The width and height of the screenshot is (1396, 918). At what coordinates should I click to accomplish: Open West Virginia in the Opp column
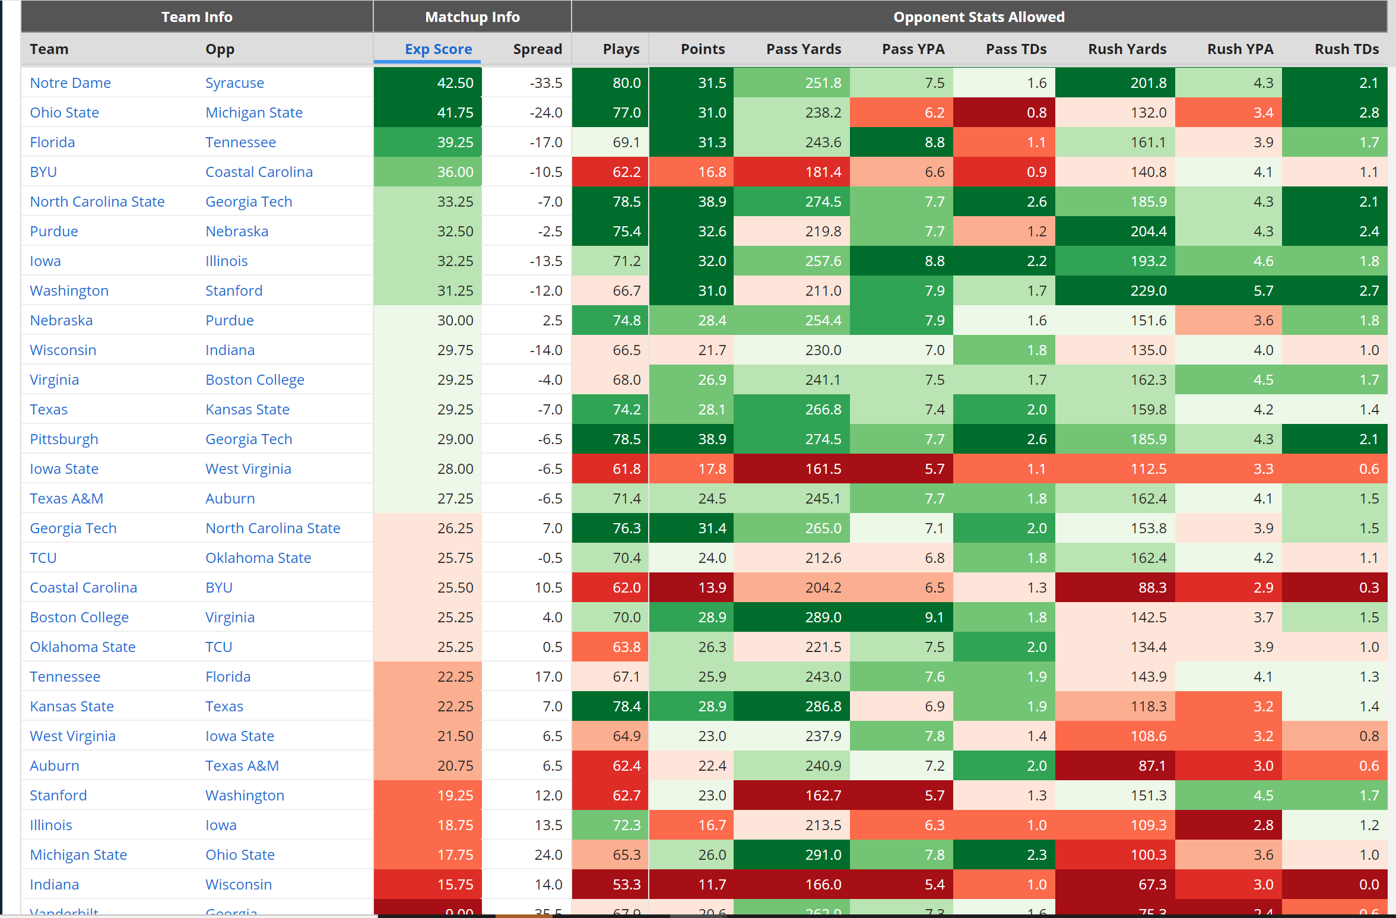[x=248, y=469]
